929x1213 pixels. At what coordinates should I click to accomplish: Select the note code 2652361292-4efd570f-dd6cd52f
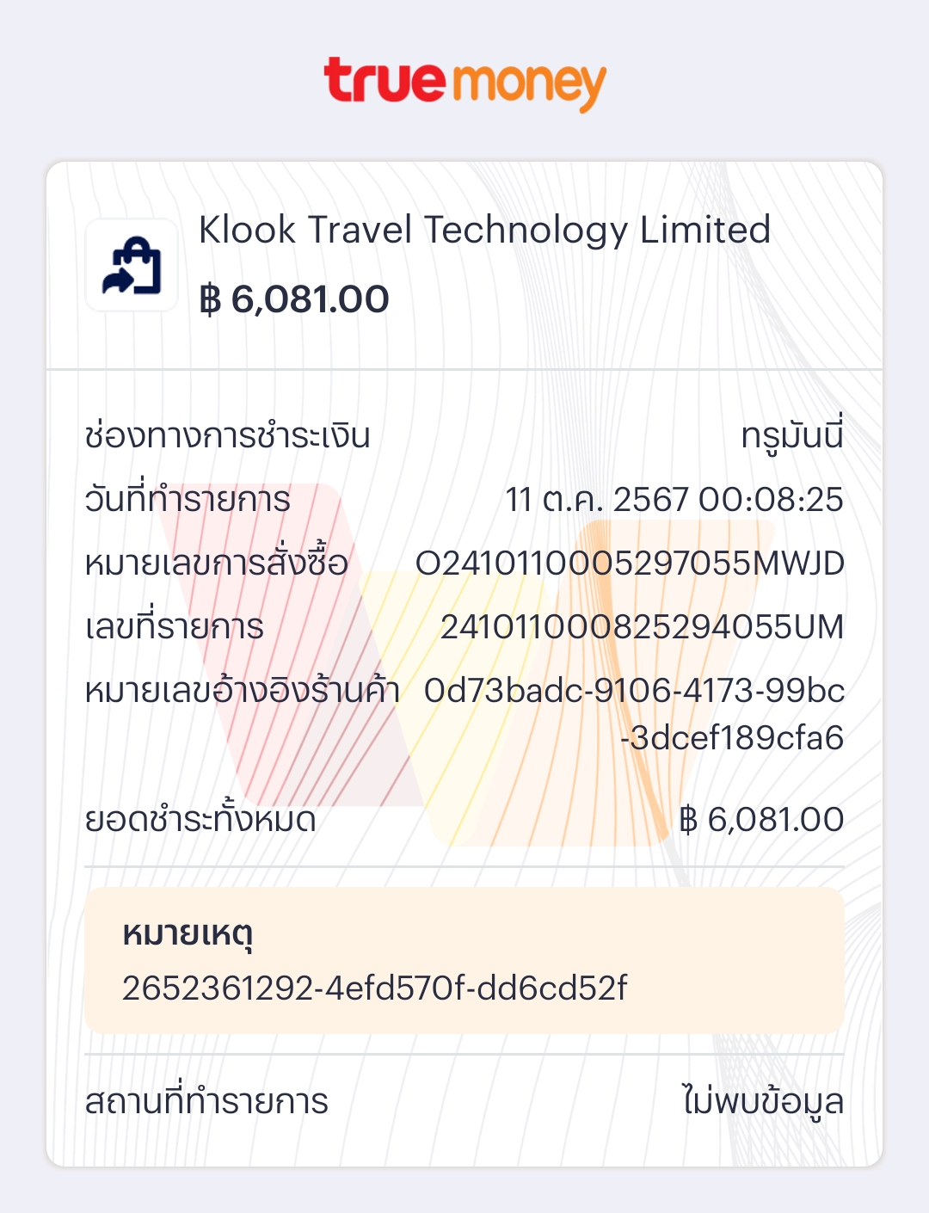point(375,988)
